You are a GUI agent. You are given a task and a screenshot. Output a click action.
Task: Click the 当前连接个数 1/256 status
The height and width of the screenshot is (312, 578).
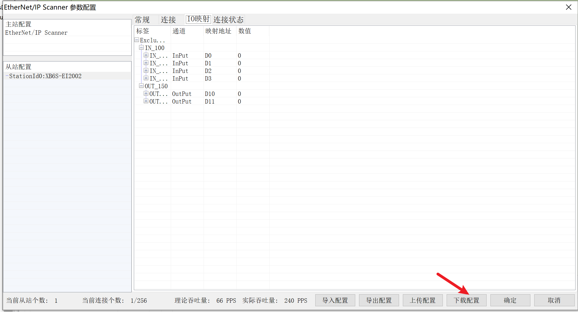pos(115,301)
